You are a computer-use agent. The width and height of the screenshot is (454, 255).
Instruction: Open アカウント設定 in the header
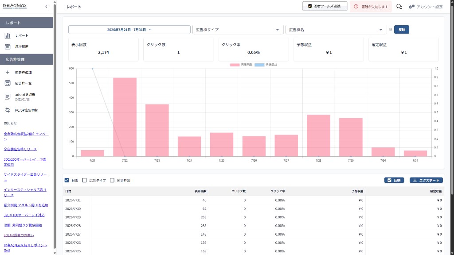(x=426, y=7)
